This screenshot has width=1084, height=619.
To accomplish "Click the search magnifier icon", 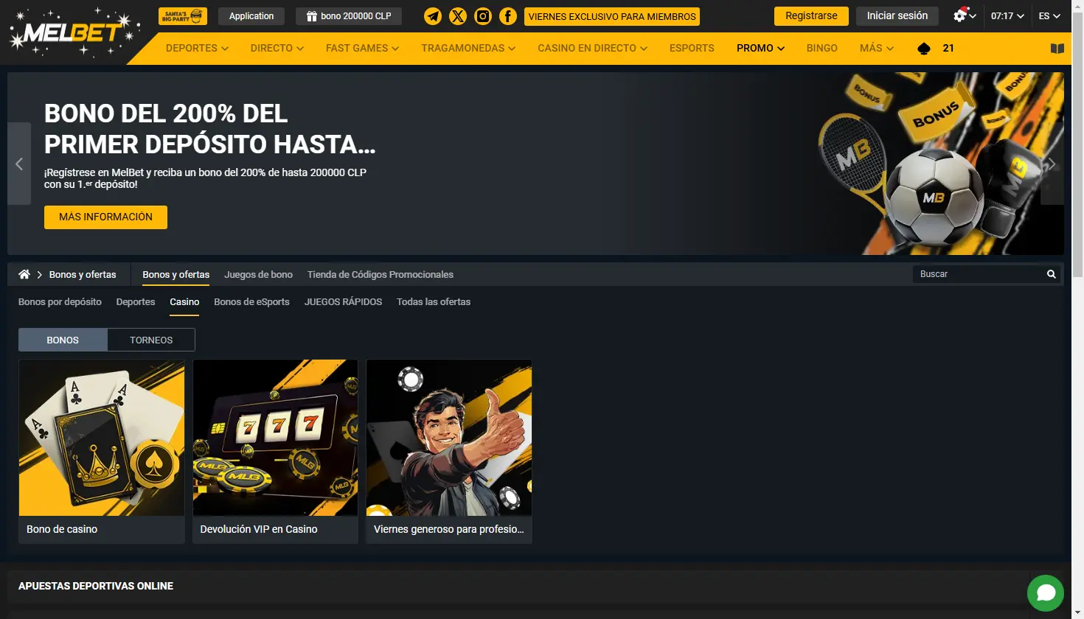I will pos(1051,274).
